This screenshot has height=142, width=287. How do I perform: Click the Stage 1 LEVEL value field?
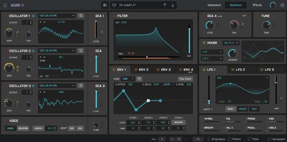click(133, 122)
